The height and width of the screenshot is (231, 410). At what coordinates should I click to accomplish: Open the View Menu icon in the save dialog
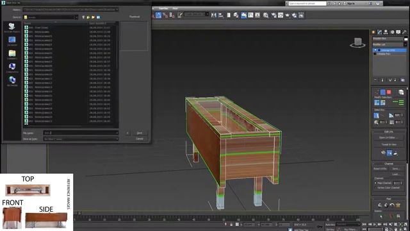[98, 17]
